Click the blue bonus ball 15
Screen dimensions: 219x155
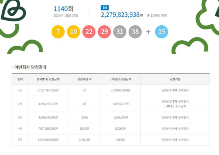tap(161, 32)
